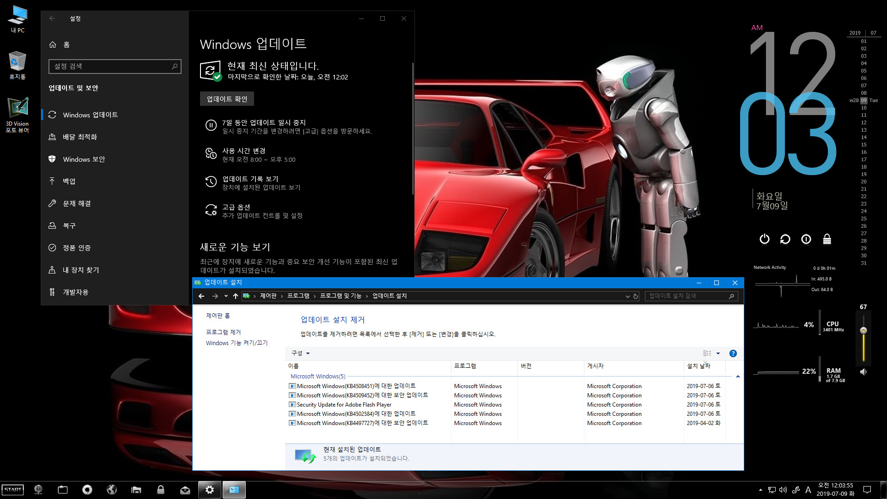The image size is (887, 499).
Task: Click the refresh button in address bar
Action: (x=636, y=296)
